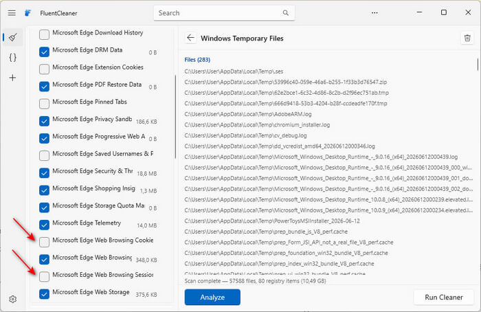Click the Run Cleaner button
481x312 pixels.
click(x=444, y=297)
